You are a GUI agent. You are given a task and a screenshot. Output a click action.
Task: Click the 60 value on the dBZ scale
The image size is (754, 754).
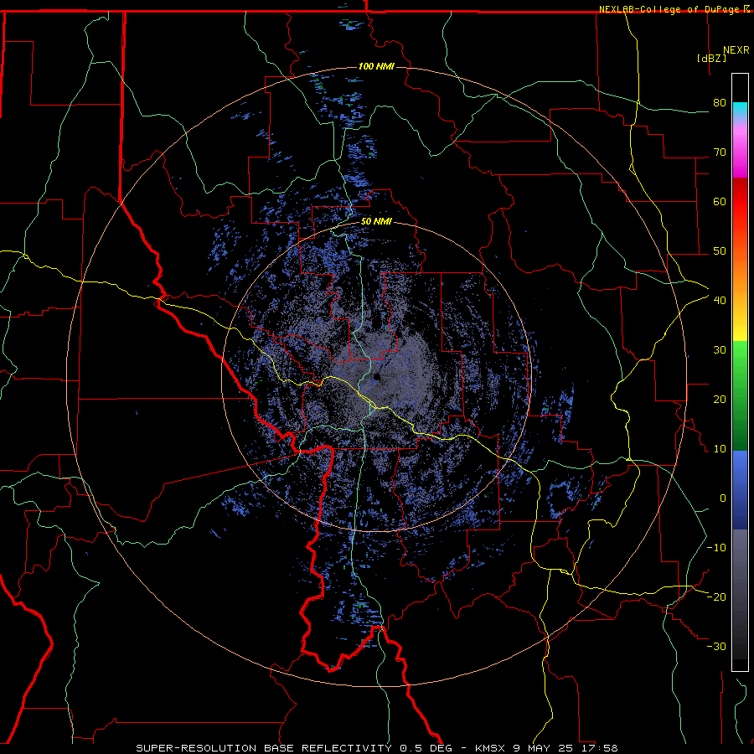coord(720,201)
